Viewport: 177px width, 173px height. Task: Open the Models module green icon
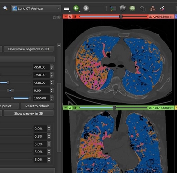(133, 8)
